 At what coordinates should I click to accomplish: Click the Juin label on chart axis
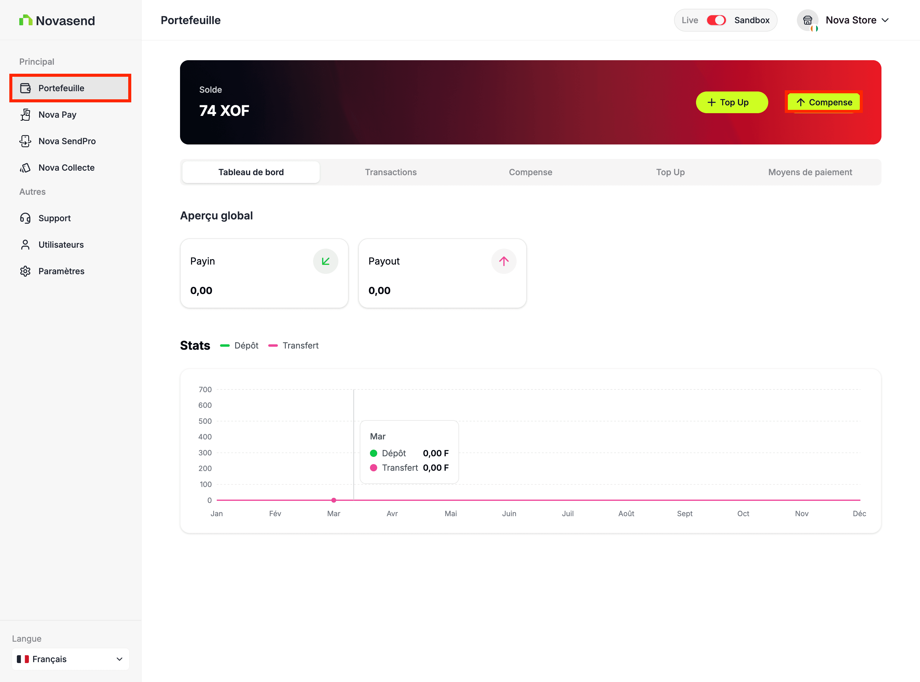pos(509,513)
